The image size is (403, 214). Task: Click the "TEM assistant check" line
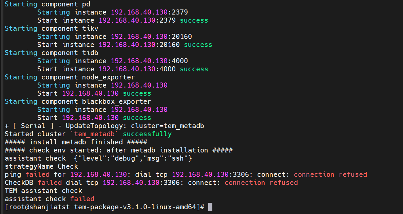coord(43,191)
